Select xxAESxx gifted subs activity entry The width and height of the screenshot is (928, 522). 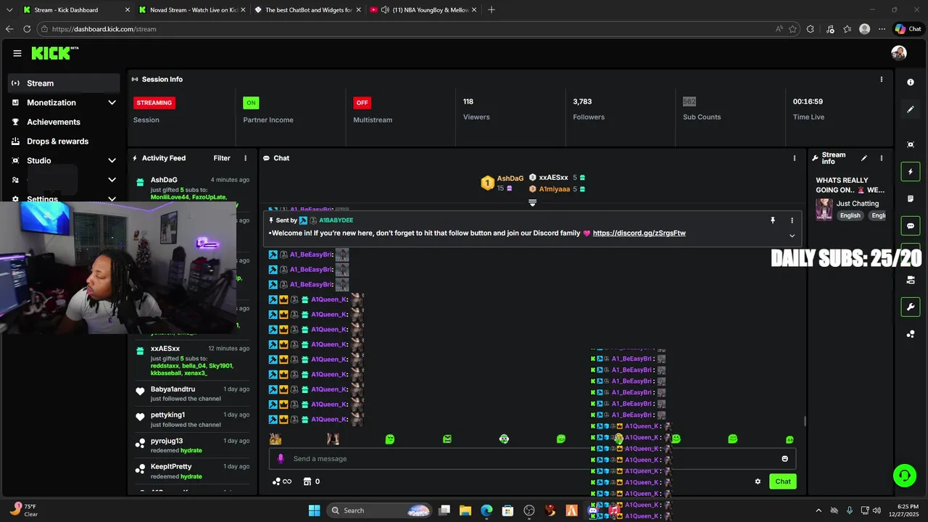191,360
